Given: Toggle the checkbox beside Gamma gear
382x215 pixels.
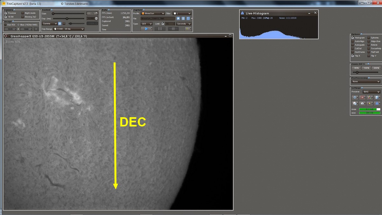Looking at the screenshot, I should click(64, 24).
